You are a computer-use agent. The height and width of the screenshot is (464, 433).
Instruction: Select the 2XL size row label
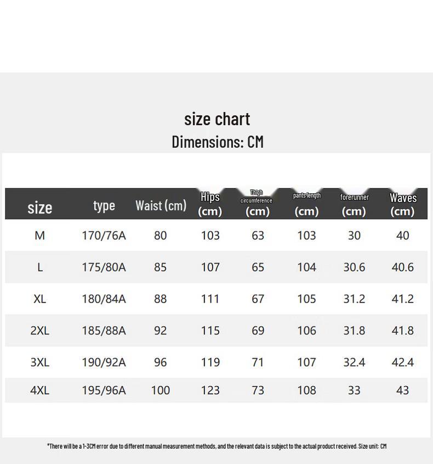click(x=40, y=331)
